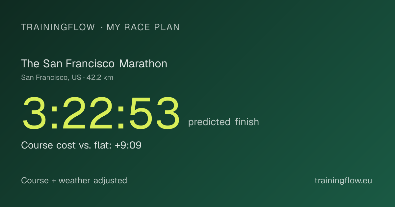Image resolution: width=395 pixels, height=207 pixels.
Task: Click the Course cost vs. flat label
Action: [67, 145]
